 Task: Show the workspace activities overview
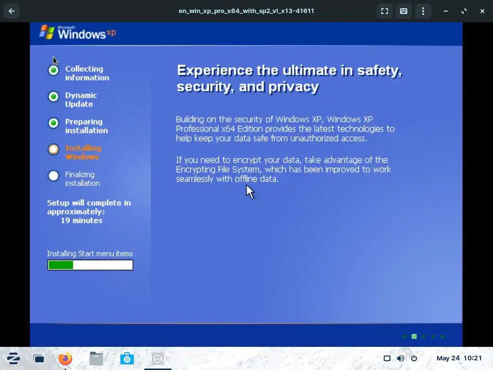pyautogui.click(x=39, y=358)
